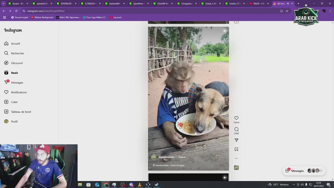This screenshot has width=334, height=188.
Task: Open Free Logo Maker bookmark
Action: coord(95,17)
